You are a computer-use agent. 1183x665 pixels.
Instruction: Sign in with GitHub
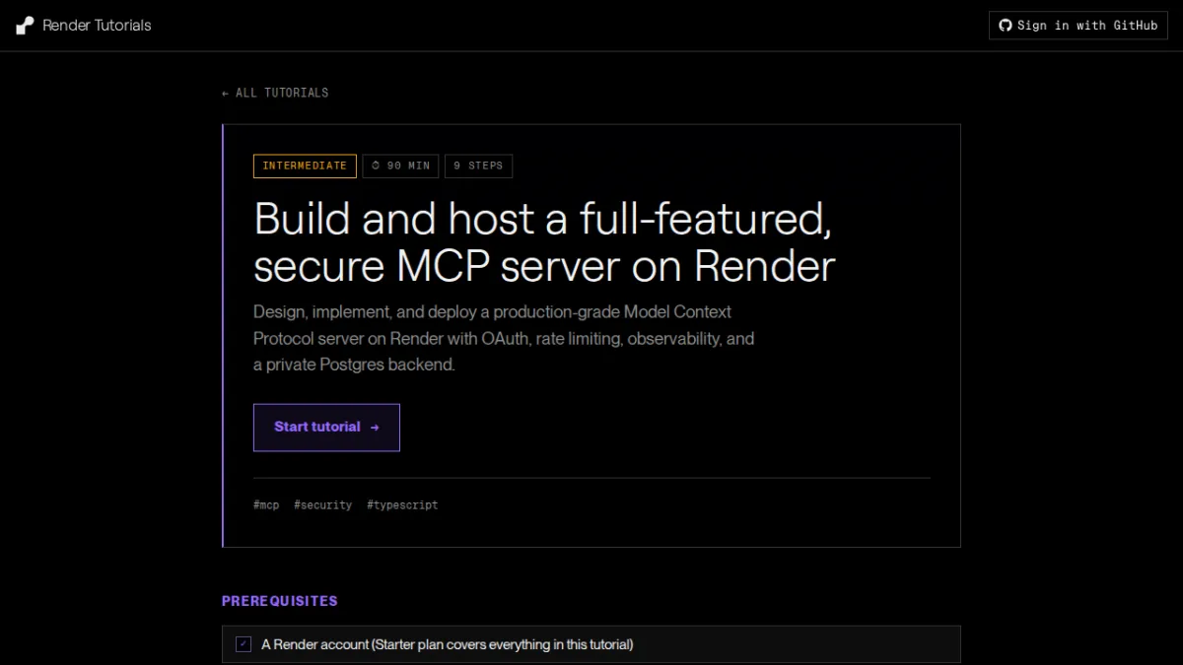(1078, 26)
